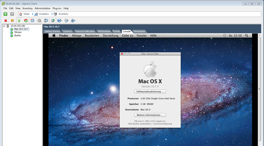Click the Weitere Informationen button
This screenshot has height=146, width=264.
click(x=150, y=115)
